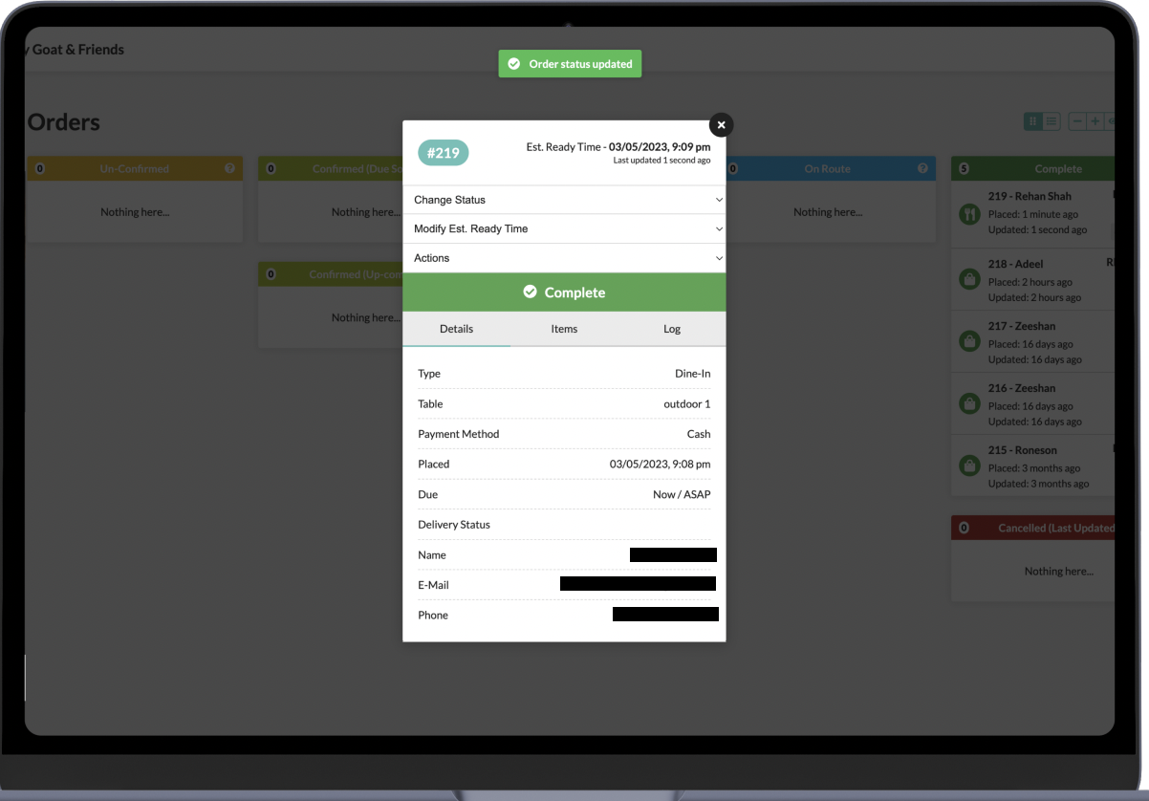Image resolution: width=1149 pixels, height=801 pixels.
Task: Open the Items tab
Action: 564,329
